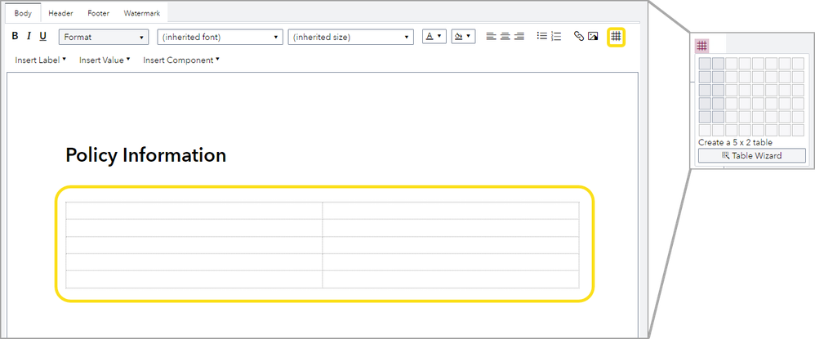Align text center
This screenshot has width=815, height=339.
[x=505, y=37]
